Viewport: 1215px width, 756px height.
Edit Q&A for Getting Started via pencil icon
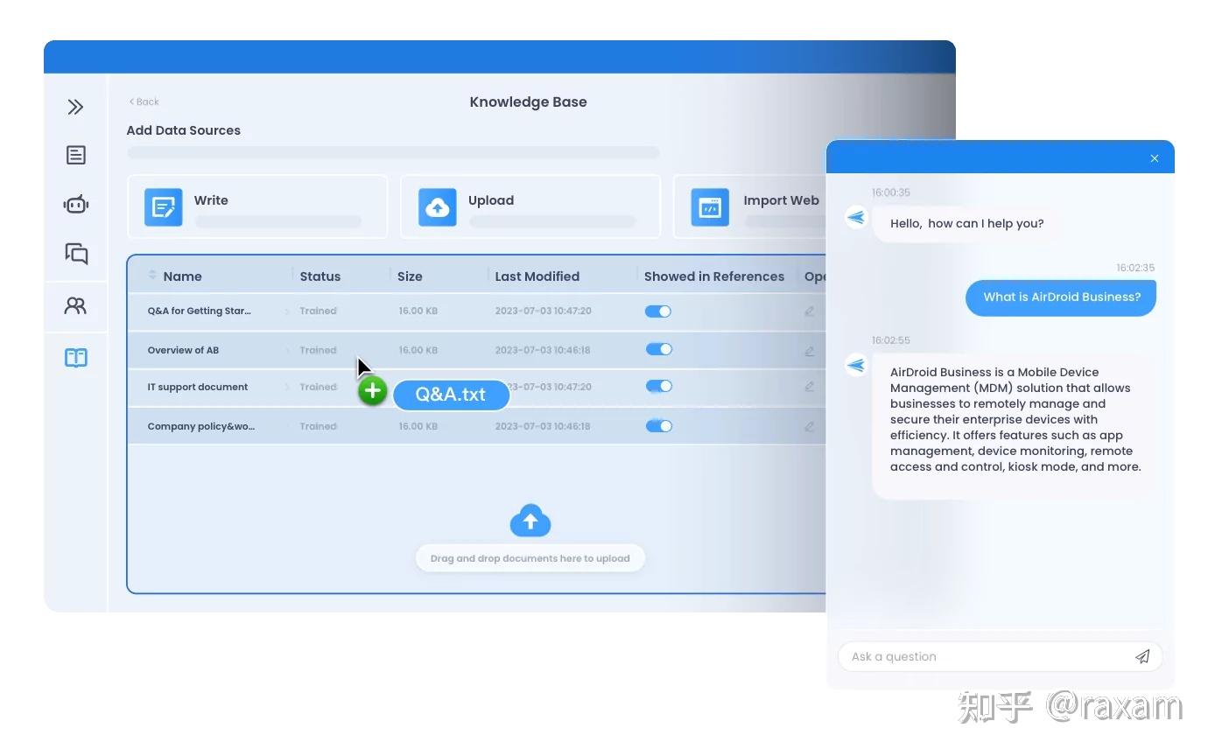809,311
